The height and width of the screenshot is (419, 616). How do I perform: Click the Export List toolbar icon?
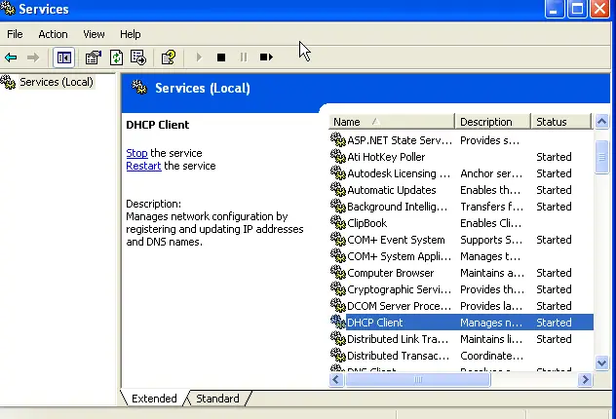tap(138, 57)
